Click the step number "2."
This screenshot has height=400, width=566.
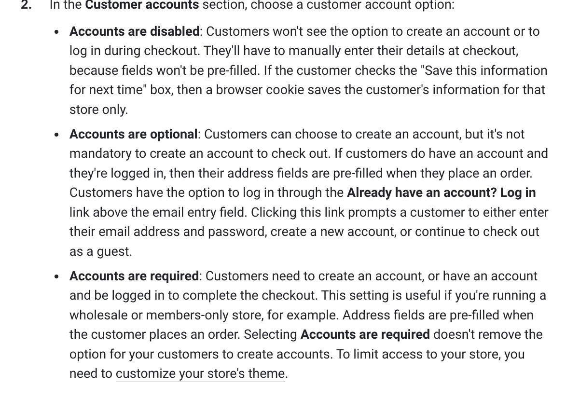pos(26,5)
